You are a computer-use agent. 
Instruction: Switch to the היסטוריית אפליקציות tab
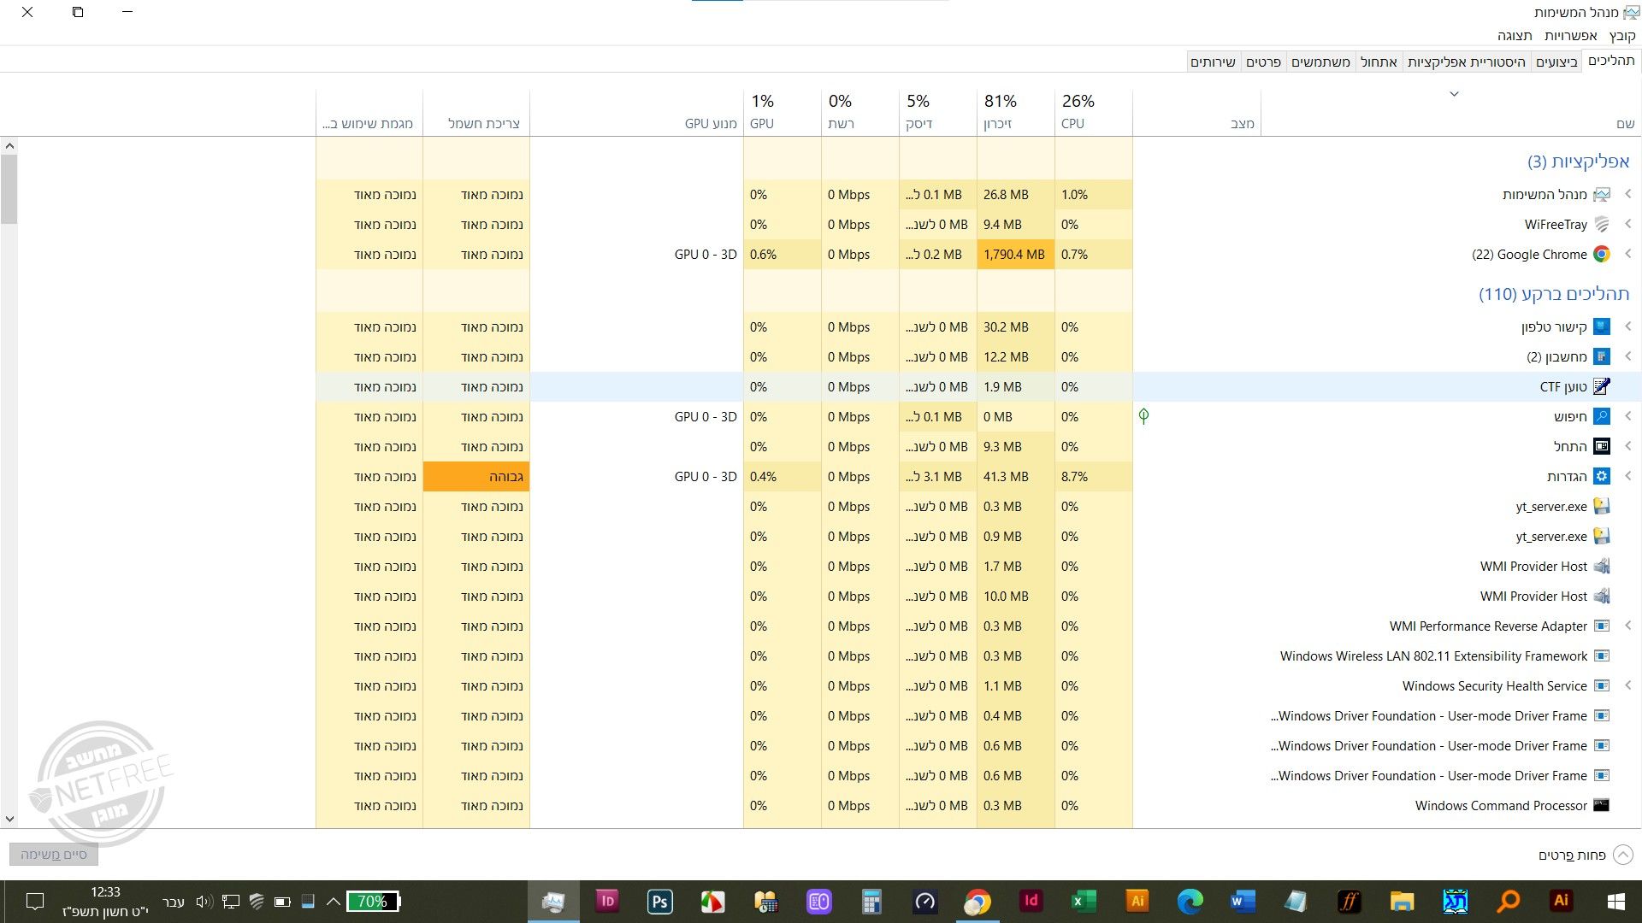(x=1466, y=62)
